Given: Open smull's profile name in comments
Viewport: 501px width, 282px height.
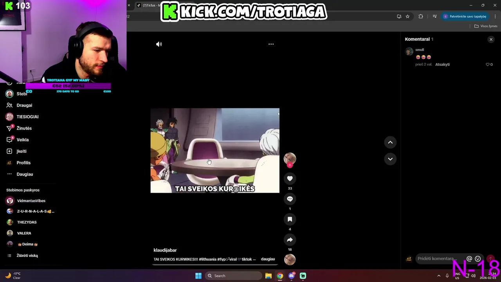Looking at the screenshot, I should click(420, 50).
